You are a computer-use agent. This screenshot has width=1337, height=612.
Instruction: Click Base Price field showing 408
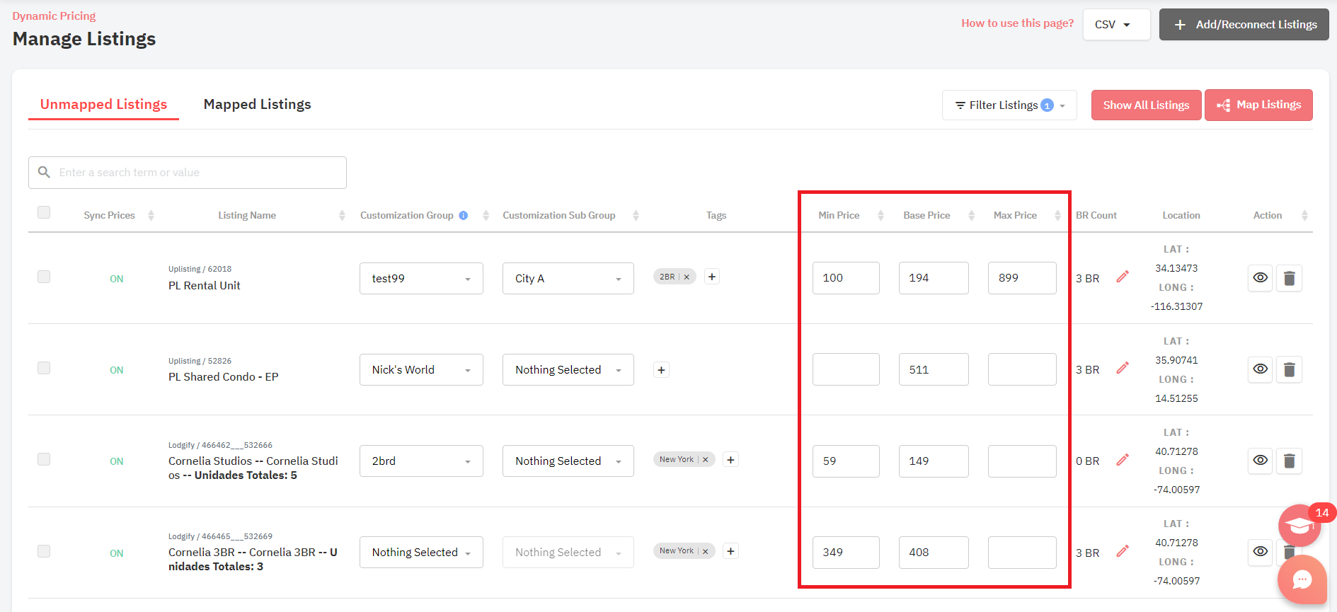click(x=934, y=552)
